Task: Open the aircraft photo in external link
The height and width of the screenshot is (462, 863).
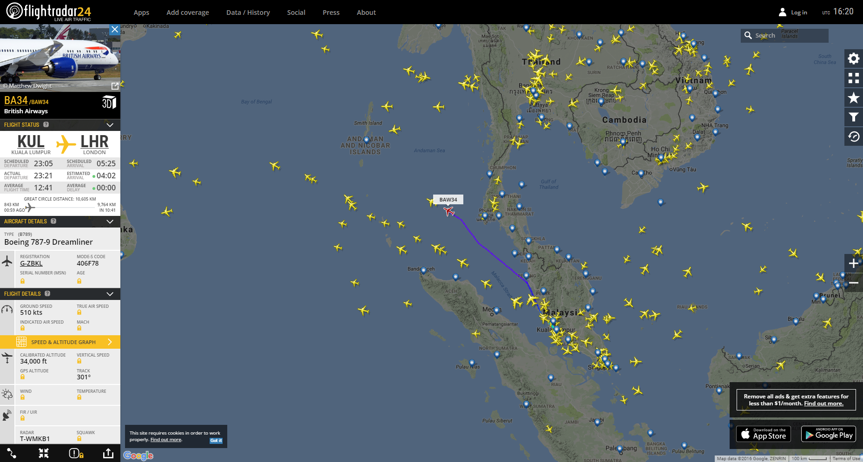Action: 115,86
